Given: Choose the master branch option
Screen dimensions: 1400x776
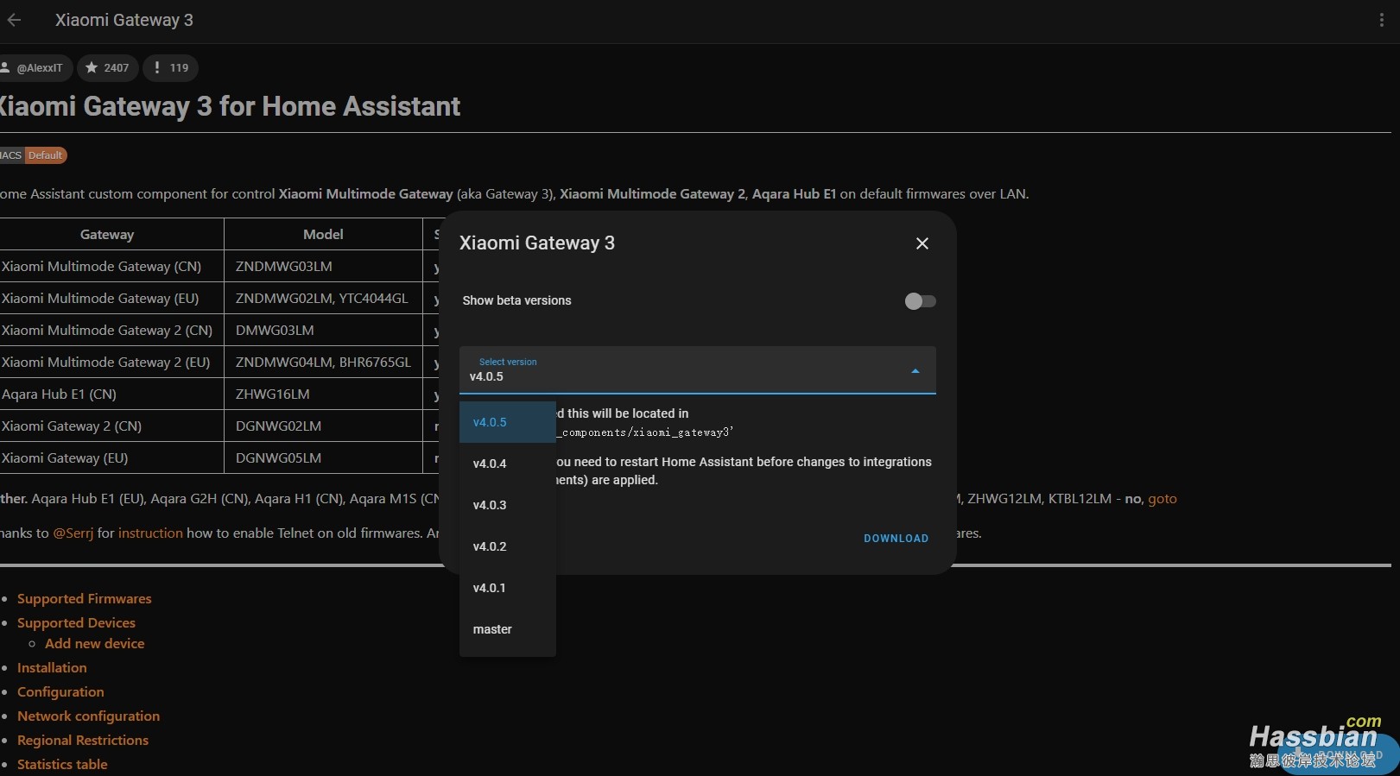Looking at the screenshot, I should 507,629.
